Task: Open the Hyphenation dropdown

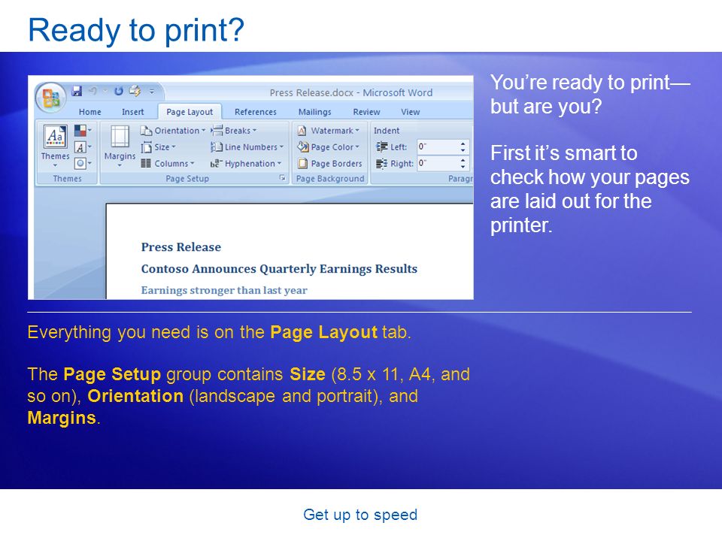Action: [246, 163]
